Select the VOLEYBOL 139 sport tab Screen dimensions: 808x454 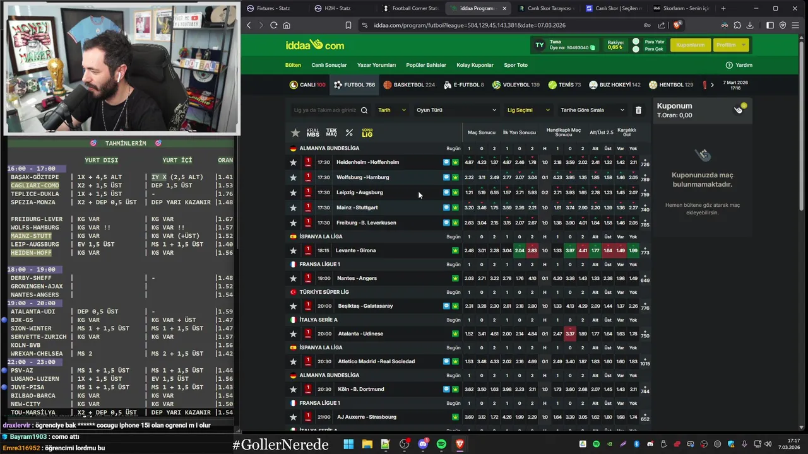click(516, 84)
